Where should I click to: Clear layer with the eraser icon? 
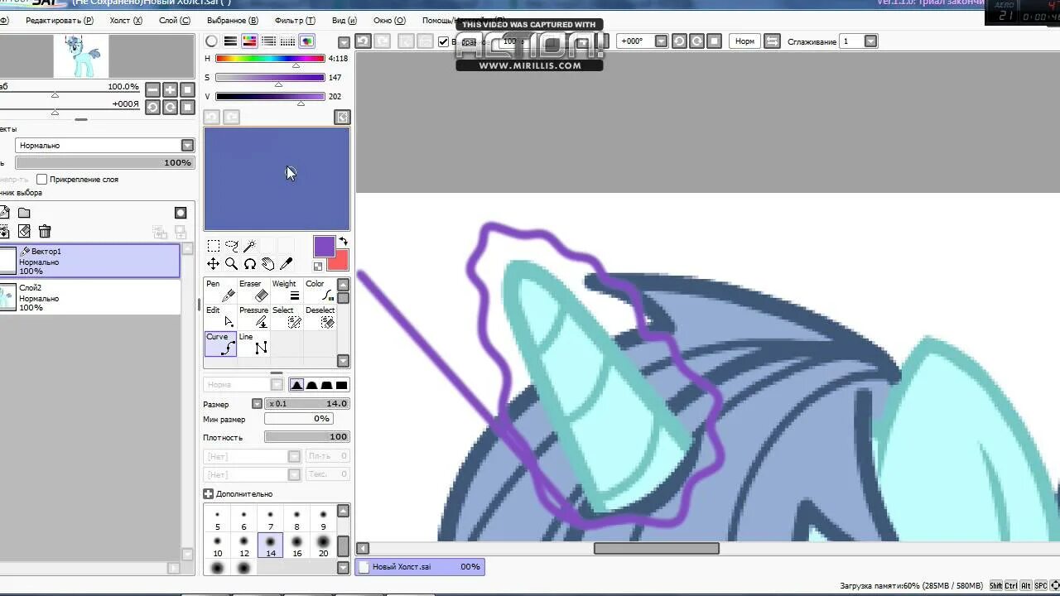click(x=24, y=232)
